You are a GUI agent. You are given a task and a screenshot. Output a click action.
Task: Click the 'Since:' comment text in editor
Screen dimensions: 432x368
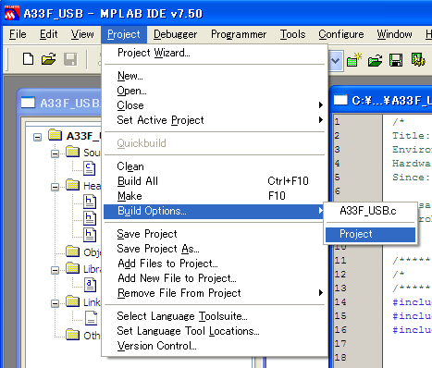pyautogui.click(x=411, y=178)
